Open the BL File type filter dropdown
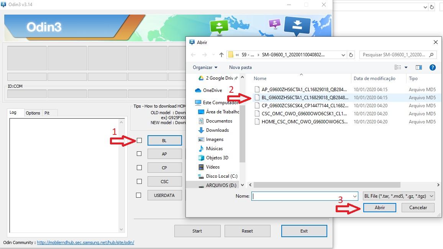 coord(399,196)
